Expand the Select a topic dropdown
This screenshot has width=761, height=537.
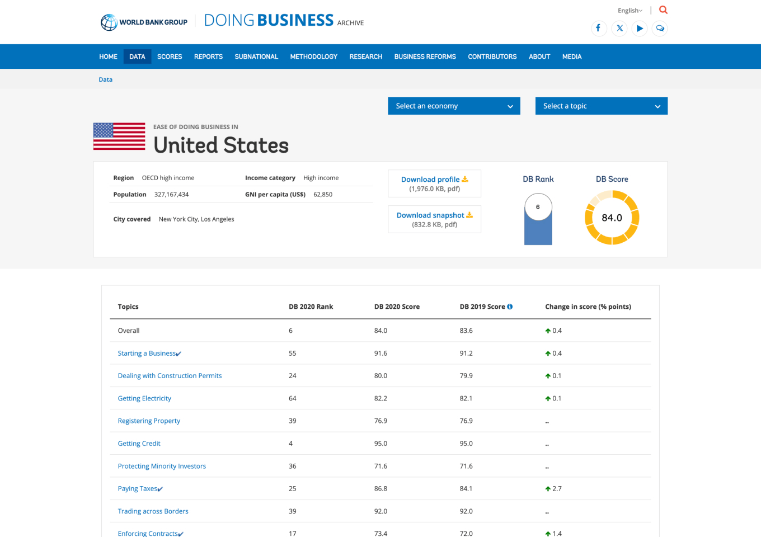602,106
